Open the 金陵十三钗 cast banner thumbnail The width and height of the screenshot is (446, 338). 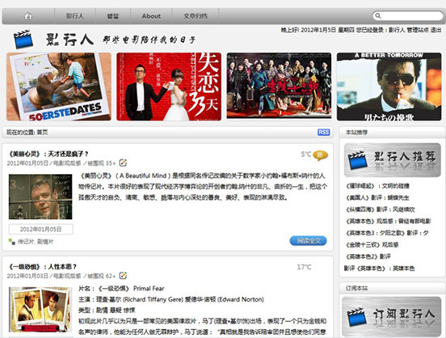[x=279, y=86]
